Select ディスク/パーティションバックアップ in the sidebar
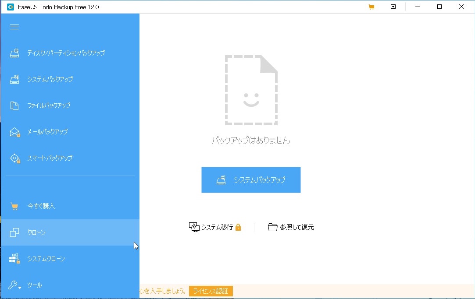This screenshot has height=299, width=475. 70,53
